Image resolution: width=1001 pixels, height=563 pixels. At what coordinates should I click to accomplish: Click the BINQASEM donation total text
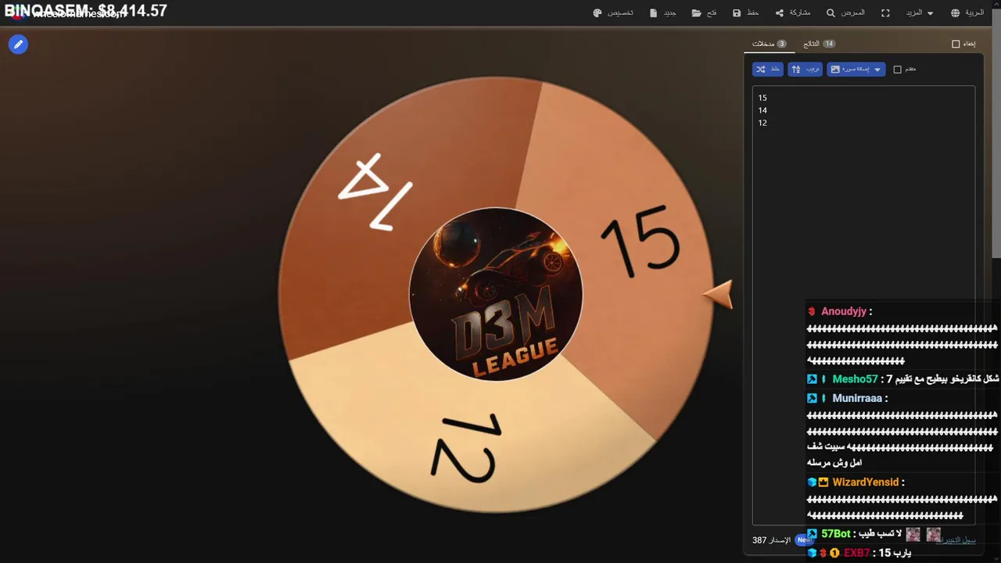[x=86, y=11]
